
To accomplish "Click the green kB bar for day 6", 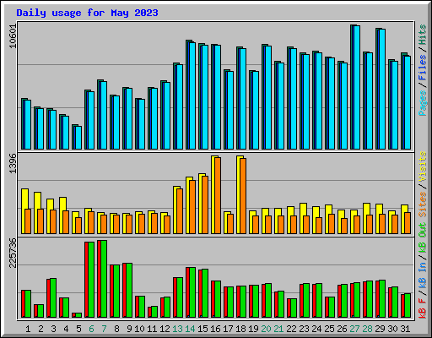I will click(91, 280).
